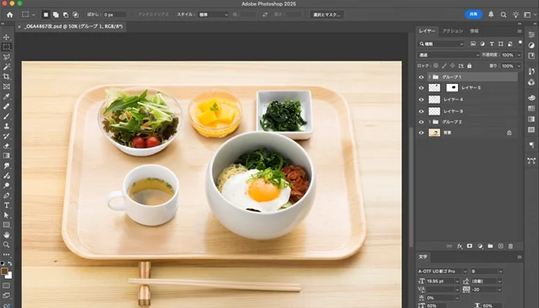Viewport: 539px width, 308px height.
Task: Go to Home screen
Action: [9, 15]
